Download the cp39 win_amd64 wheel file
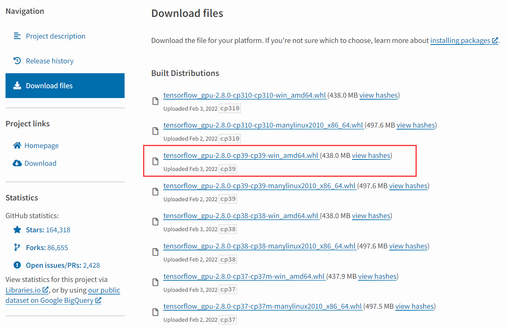507x328 pixels. pyautogui.click(x=241, y=156)
